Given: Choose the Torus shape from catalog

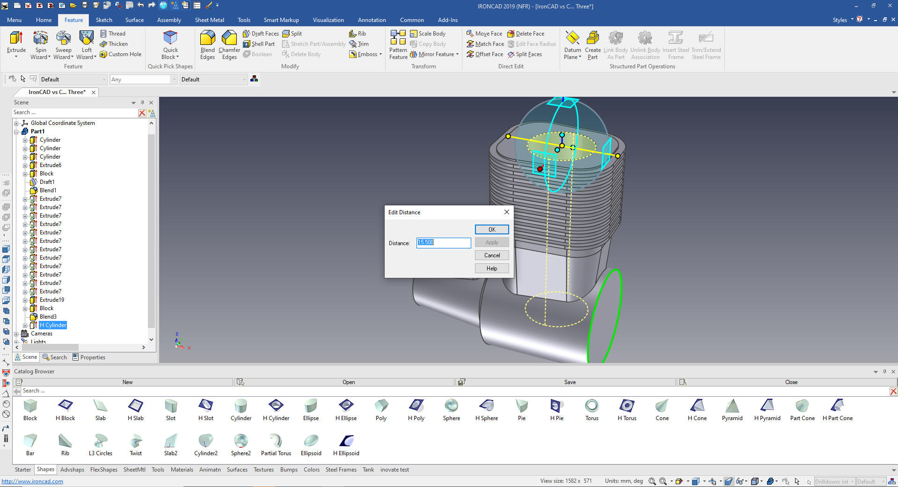Looking at the screenshot, I should point(591,410).
